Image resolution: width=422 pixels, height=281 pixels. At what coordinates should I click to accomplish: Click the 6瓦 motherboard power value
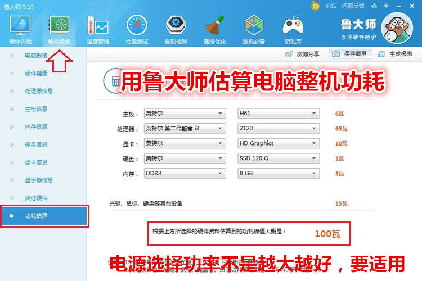[x=339, y=114]
